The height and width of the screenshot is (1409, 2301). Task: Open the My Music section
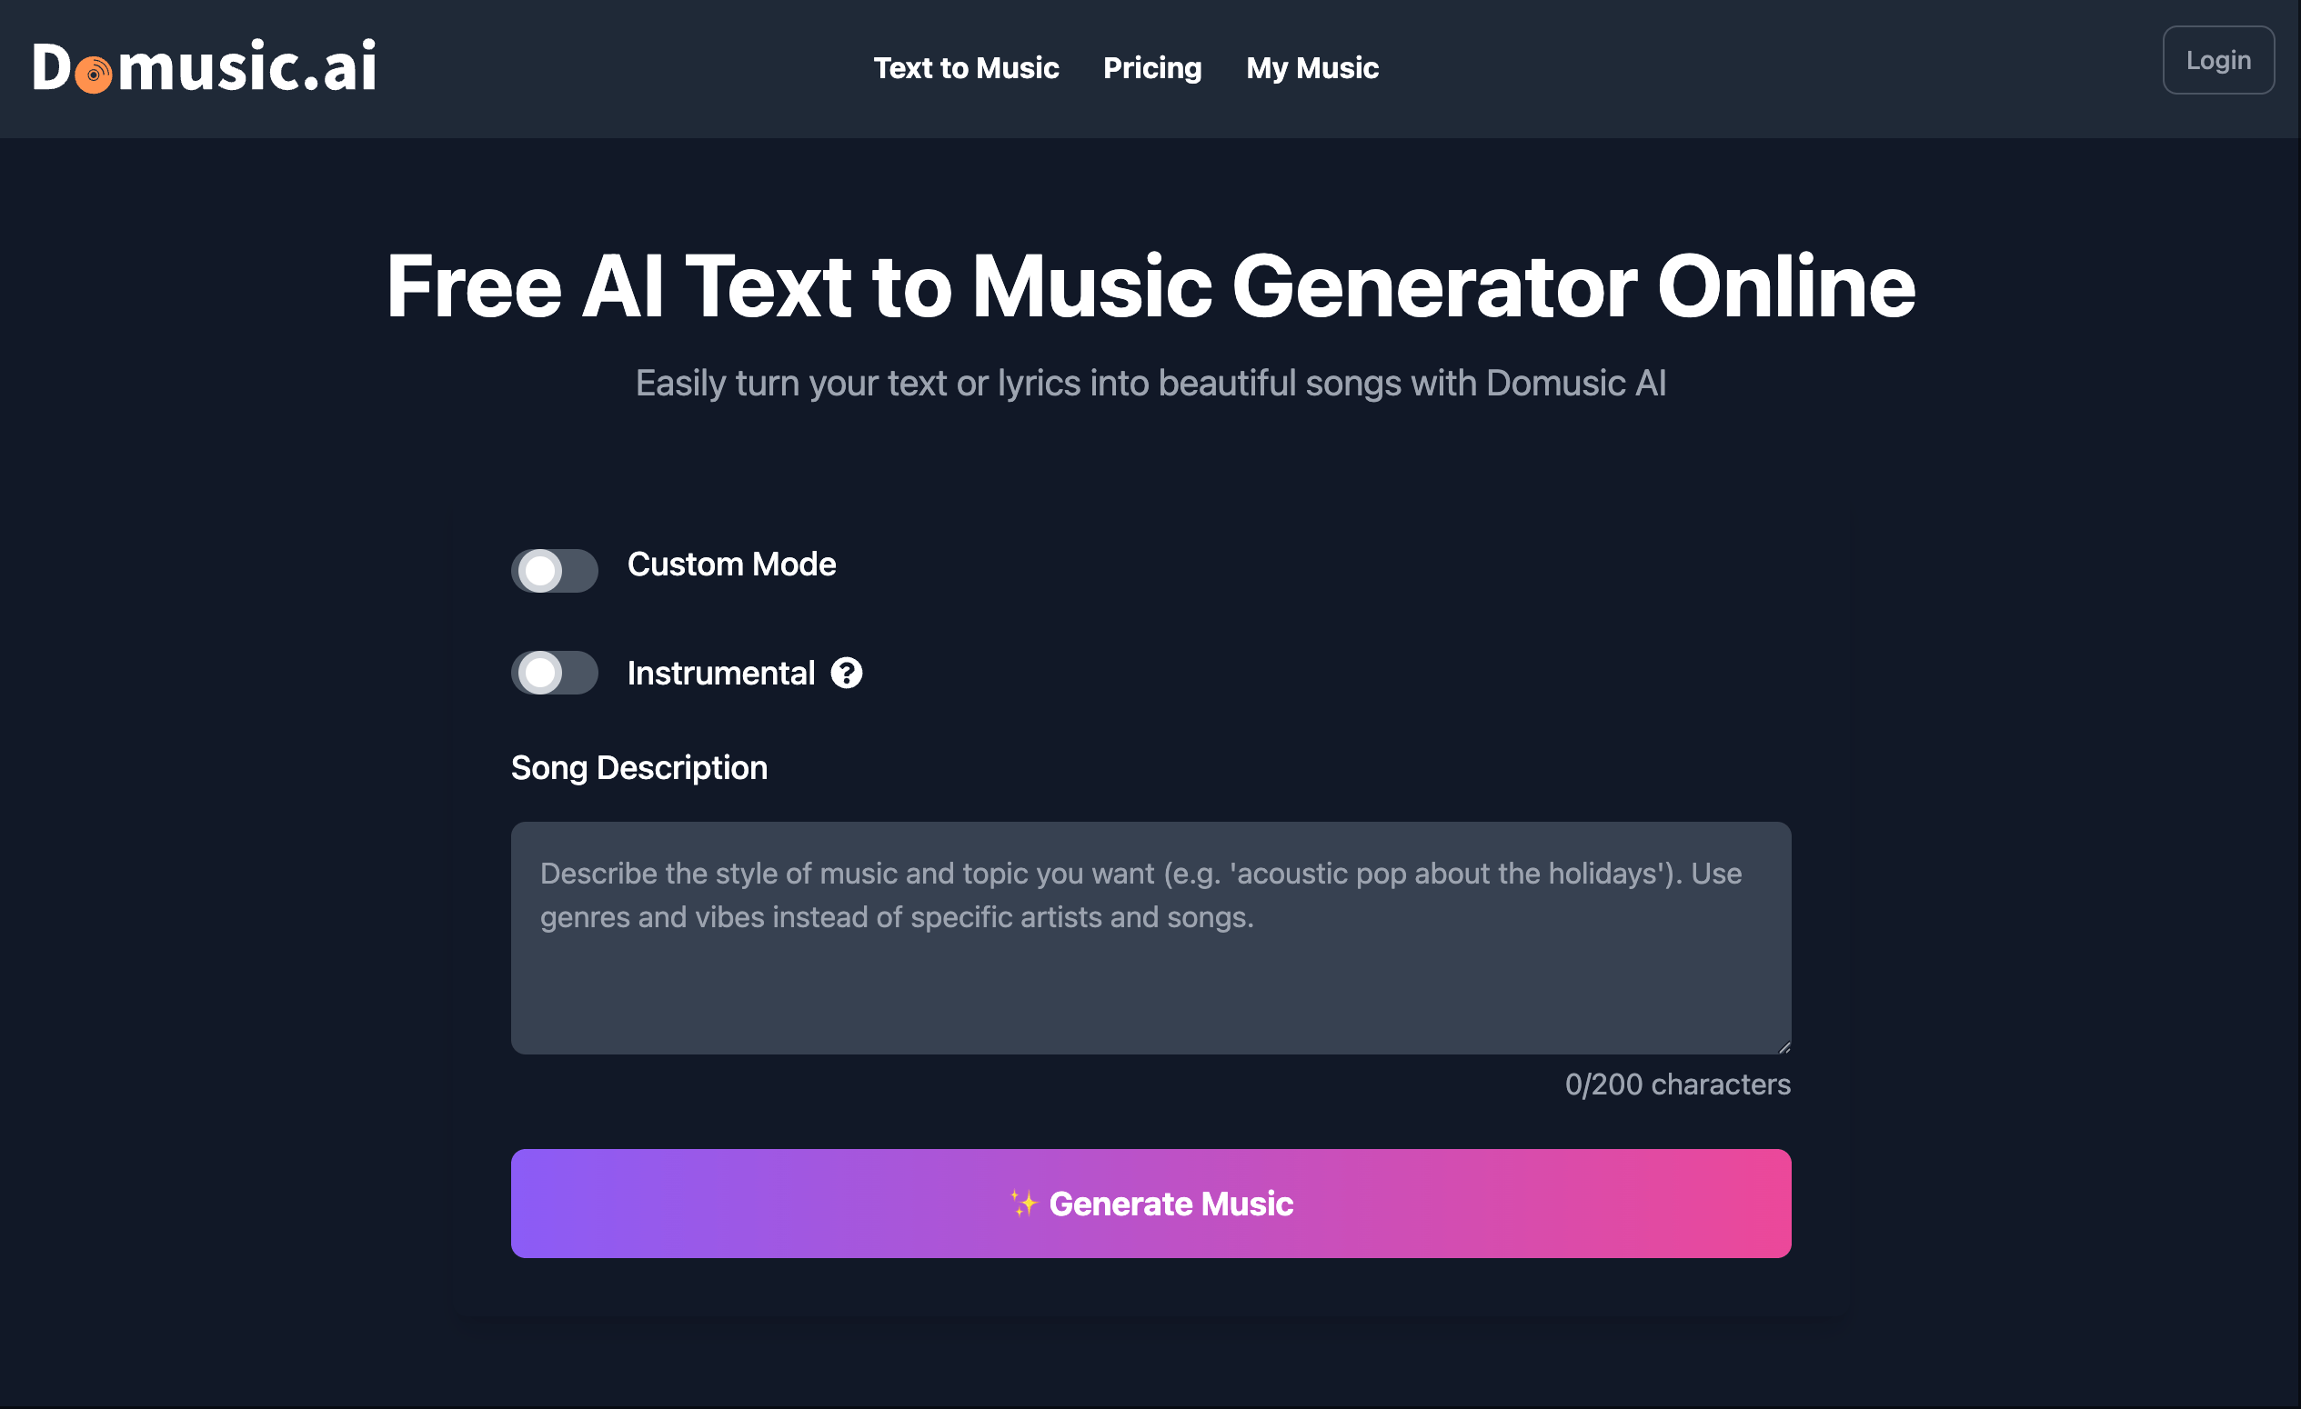tap(1312, 68)
